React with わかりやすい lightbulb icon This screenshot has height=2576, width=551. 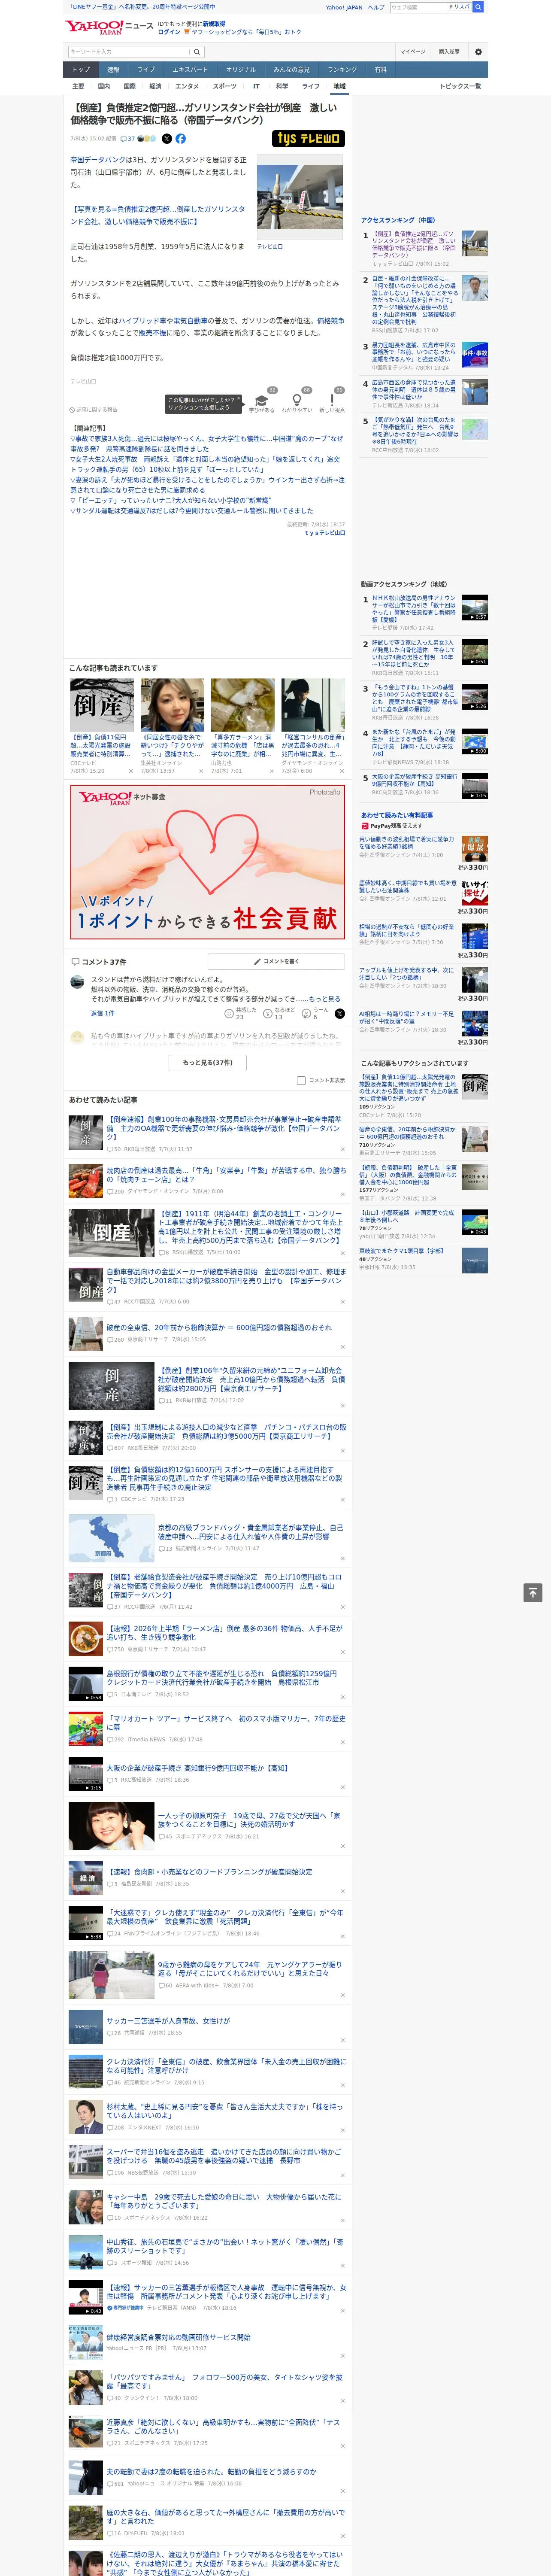(297, 401)
